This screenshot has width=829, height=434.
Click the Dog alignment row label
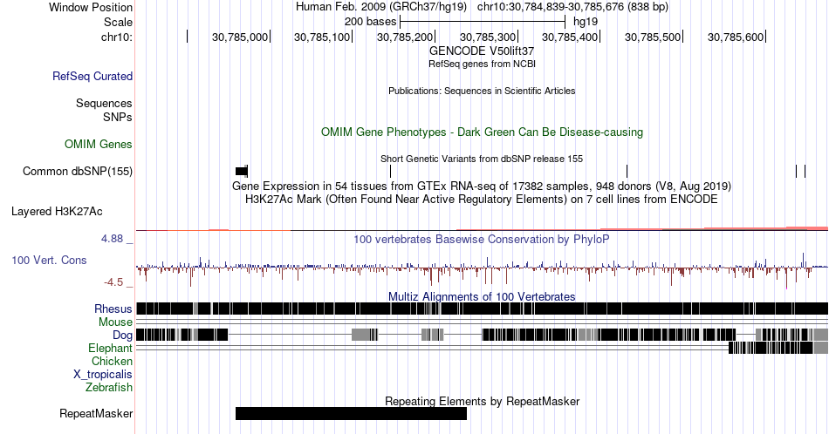click(123, 336)
